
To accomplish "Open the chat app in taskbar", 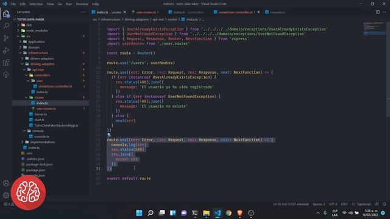I will 184,213.
